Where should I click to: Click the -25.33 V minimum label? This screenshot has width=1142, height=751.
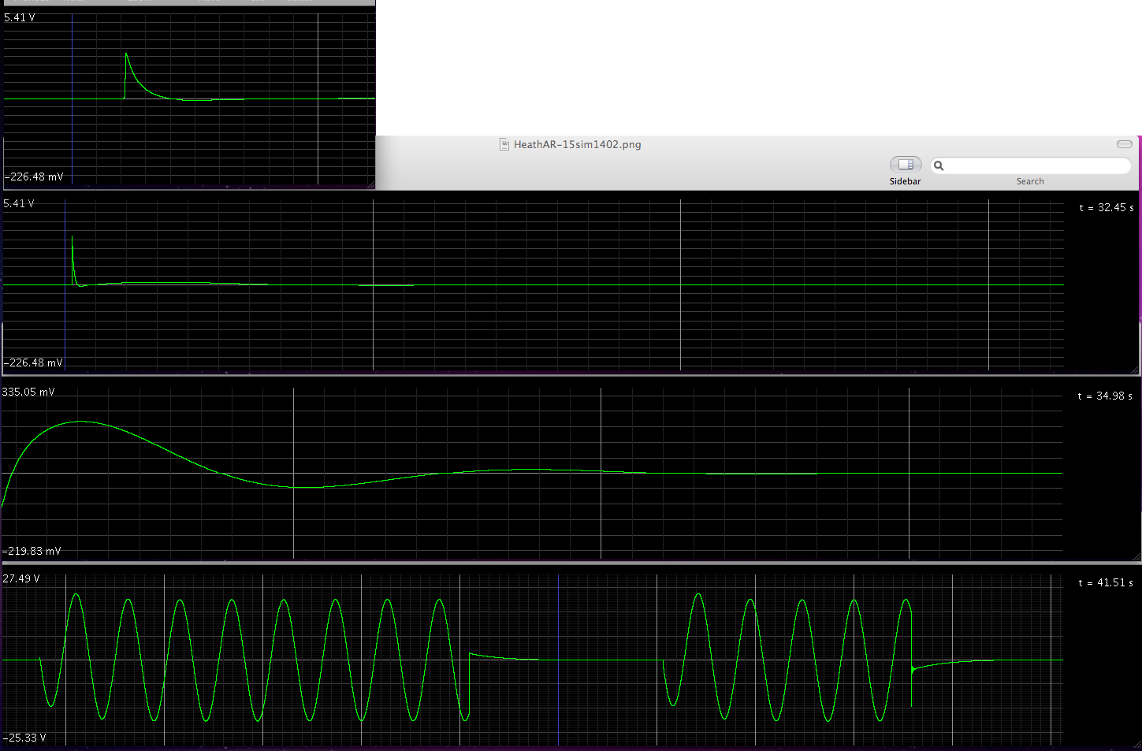tap(24, 738)
